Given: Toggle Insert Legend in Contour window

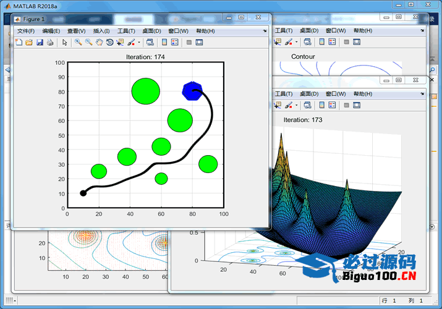Looking at the screenshot, I should [332, 42].
